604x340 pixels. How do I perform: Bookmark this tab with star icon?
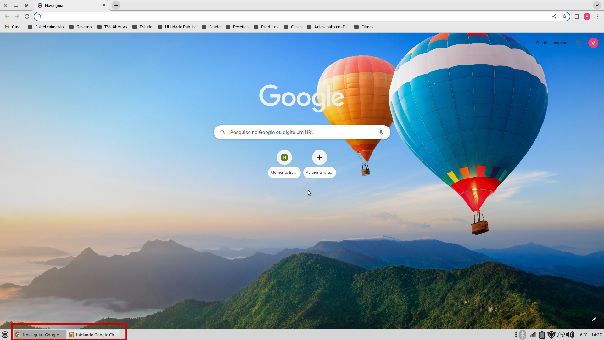click(x=564, y=16)
